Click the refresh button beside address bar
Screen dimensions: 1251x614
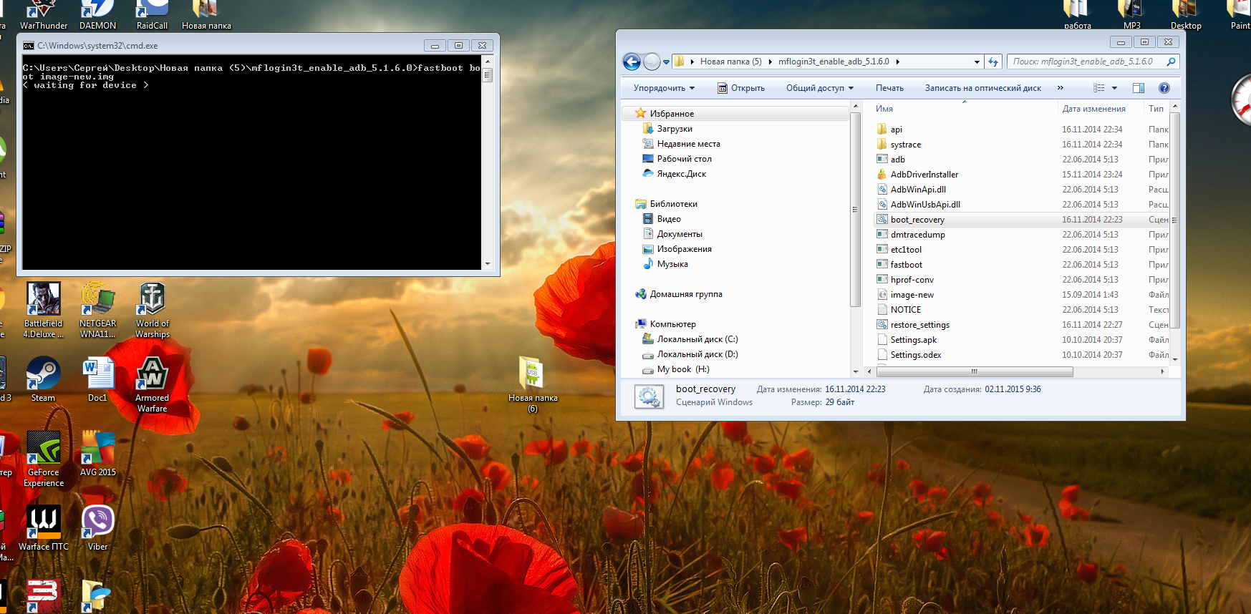coord(993,62)
